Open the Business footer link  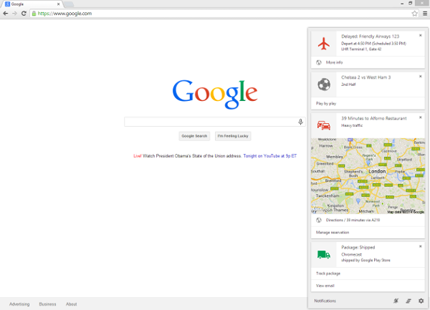click(x=47, y=304)
